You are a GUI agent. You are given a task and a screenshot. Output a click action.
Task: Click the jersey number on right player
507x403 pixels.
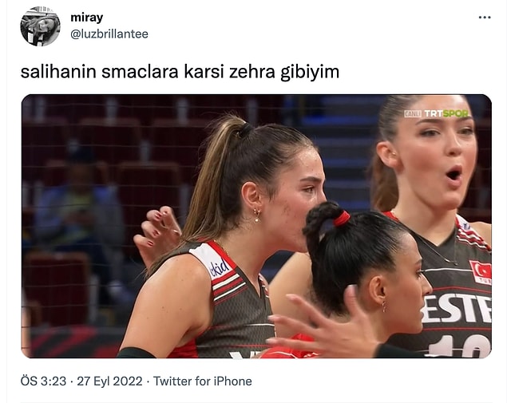(x=460, y=346)
